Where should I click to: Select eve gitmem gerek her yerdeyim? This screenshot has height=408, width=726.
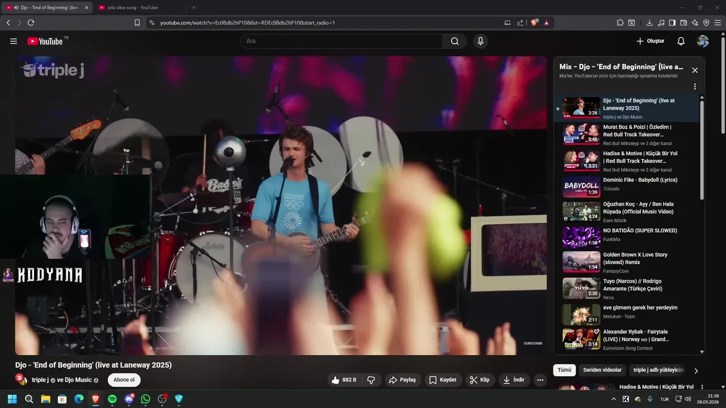627,314
